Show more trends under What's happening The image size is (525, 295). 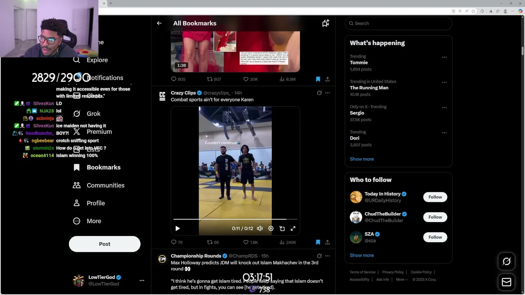coord(362,159)
